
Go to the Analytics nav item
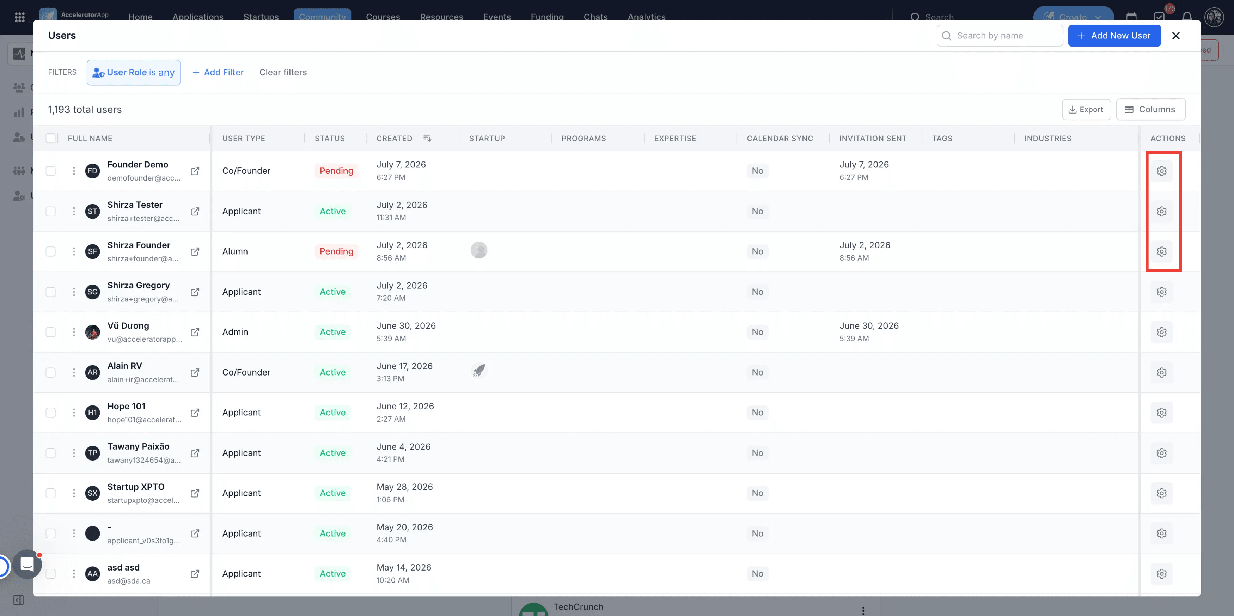[646, 17]
